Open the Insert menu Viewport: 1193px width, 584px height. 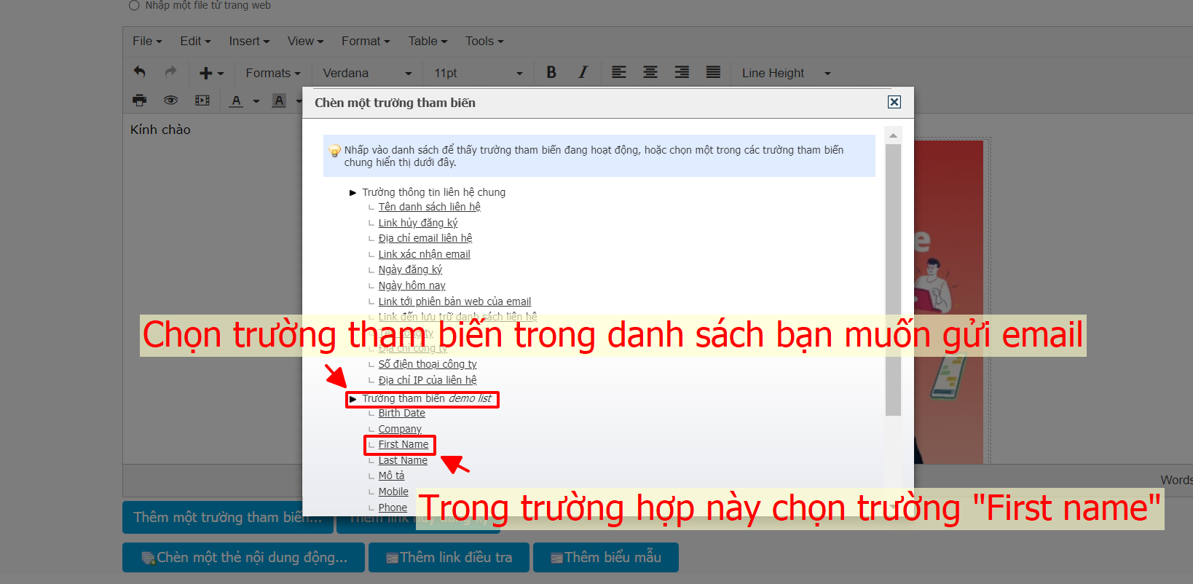tap(249, 41)
